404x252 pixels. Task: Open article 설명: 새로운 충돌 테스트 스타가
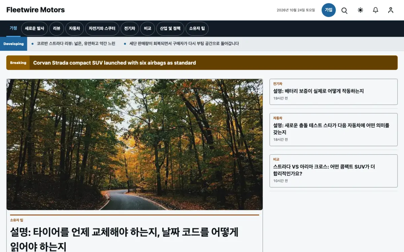click(x=331, y=129)
